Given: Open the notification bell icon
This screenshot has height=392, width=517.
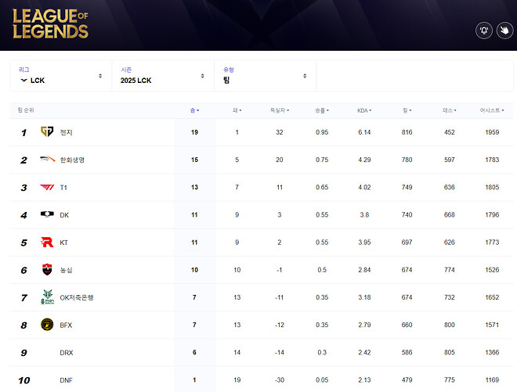Looking at the screenshot, I should 484,31.
